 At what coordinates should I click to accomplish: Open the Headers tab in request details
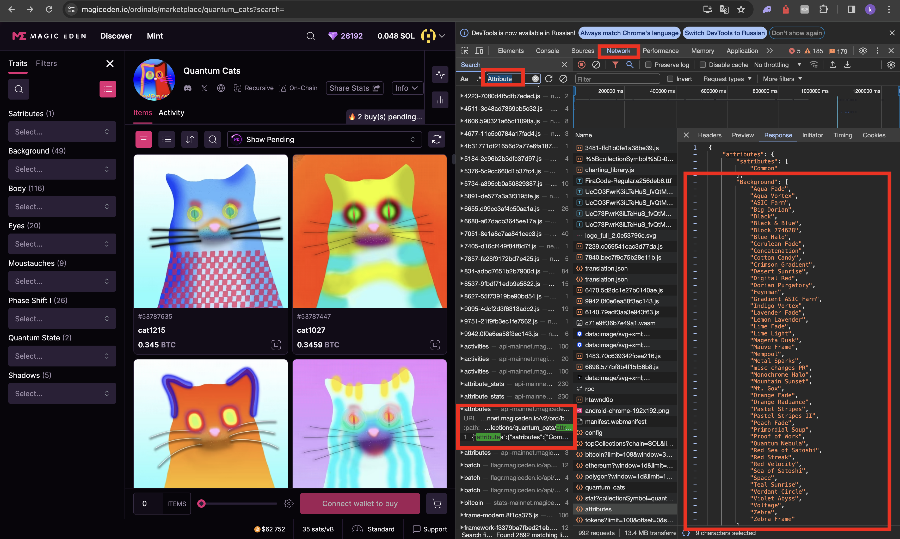710,135
